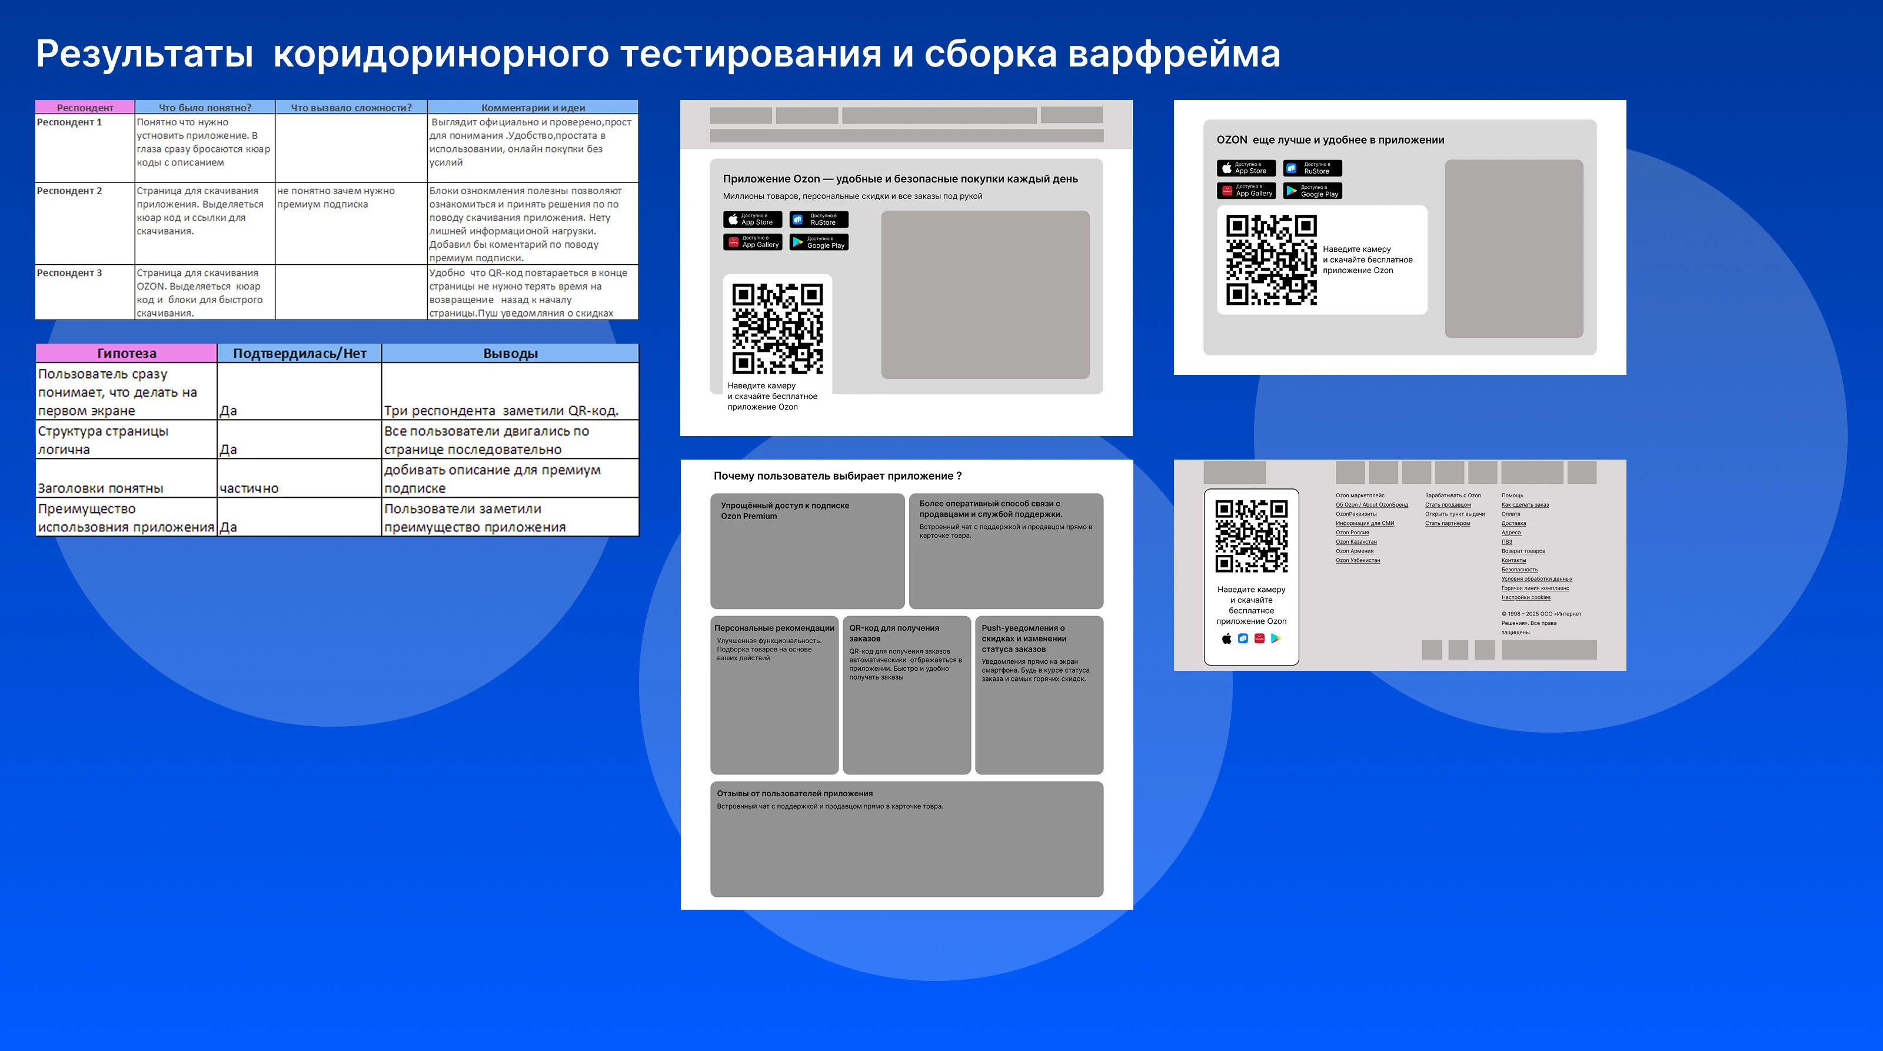Select the "Ozon маркетплейс" footer heading
The image size is (1883, 1051).
(x=1361, y=495)
